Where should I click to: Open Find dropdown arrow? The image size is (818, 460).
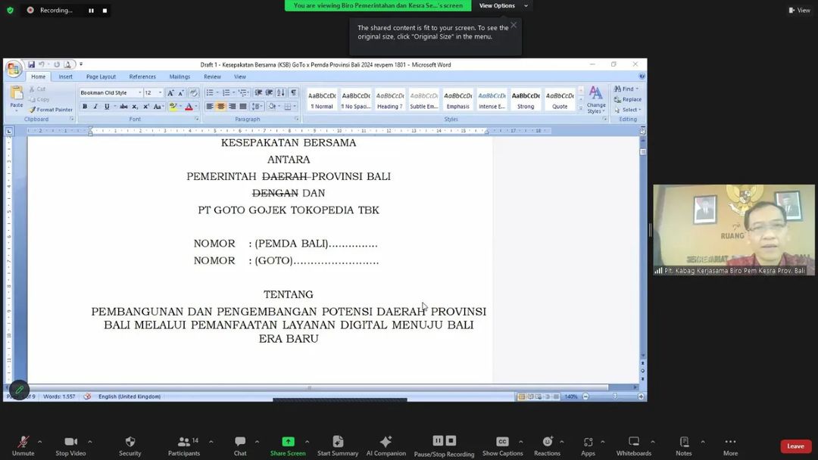point(637,89)
